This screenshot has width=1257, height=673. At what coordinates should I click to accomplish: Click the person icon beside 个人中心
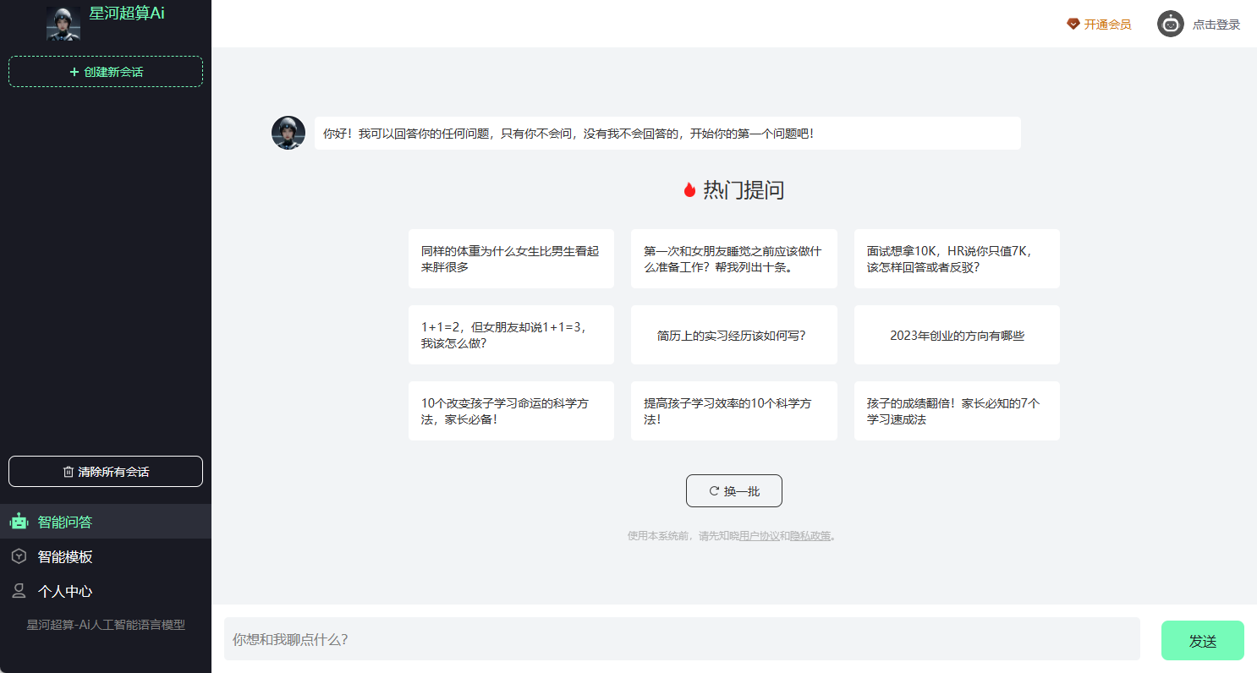(19, 591)
